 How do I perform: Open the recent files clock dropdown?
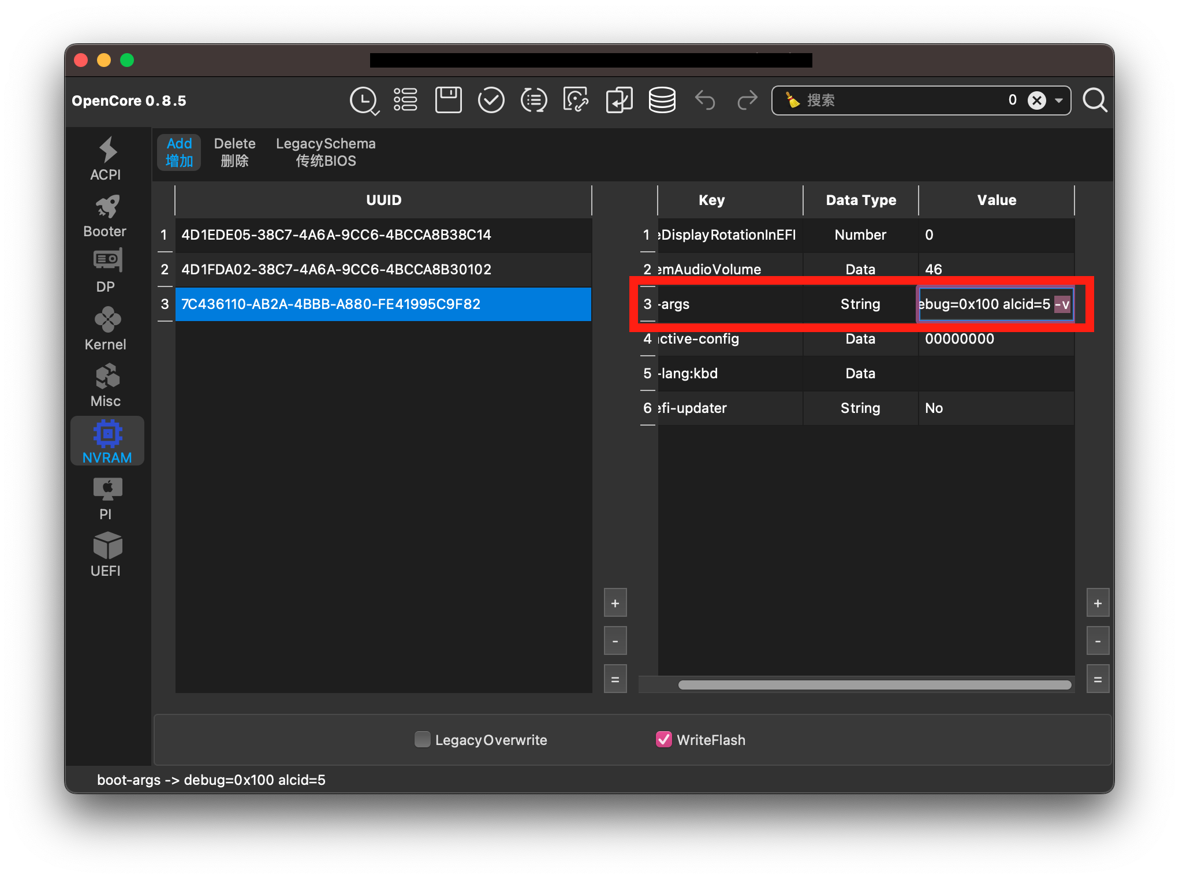tap(364, 100)
